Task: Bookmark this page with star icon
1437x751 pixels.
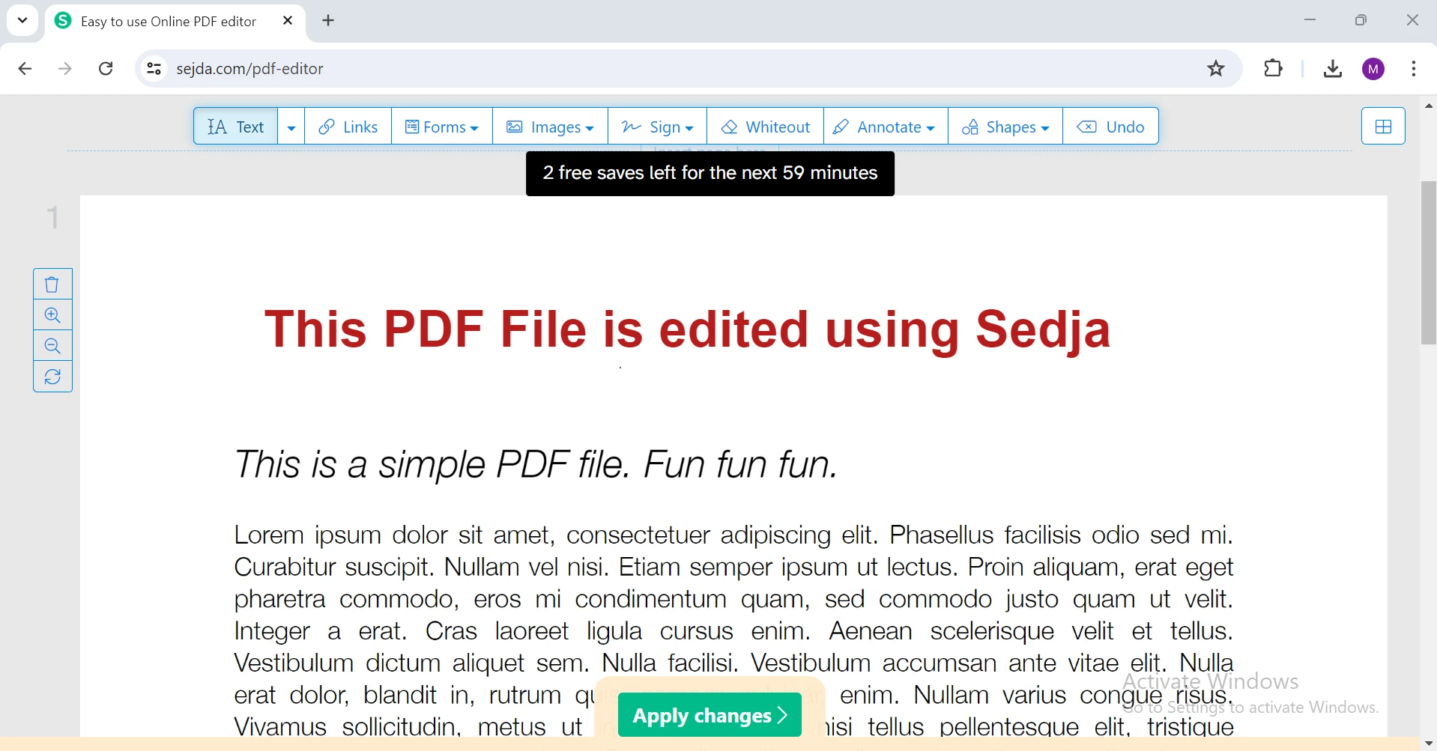Action: (1216, 69)
